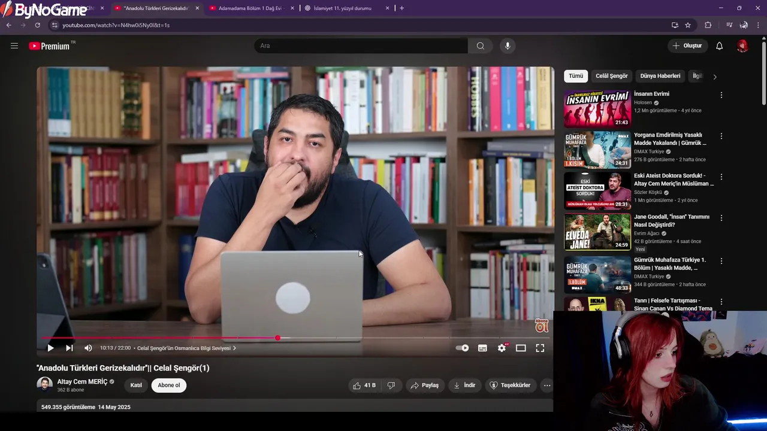Viewport: 767px width, 431px height.
Task: Start voice search with the microphone
Action: (507, 45)
